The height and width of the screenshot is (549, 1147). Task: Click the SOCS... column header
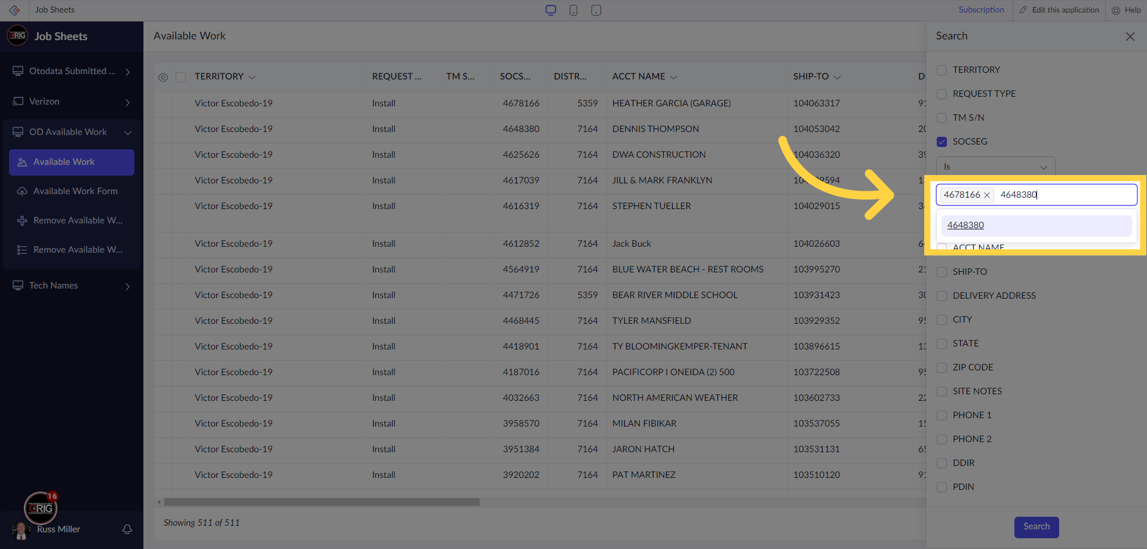pyautogui.click(x=515, y=76)
